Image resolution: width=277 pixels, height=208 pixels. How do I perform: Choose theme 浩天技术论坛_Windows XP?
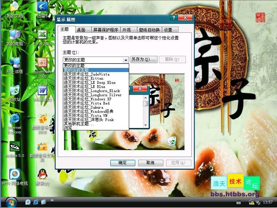pyautogui.click(x=96, y=99)
